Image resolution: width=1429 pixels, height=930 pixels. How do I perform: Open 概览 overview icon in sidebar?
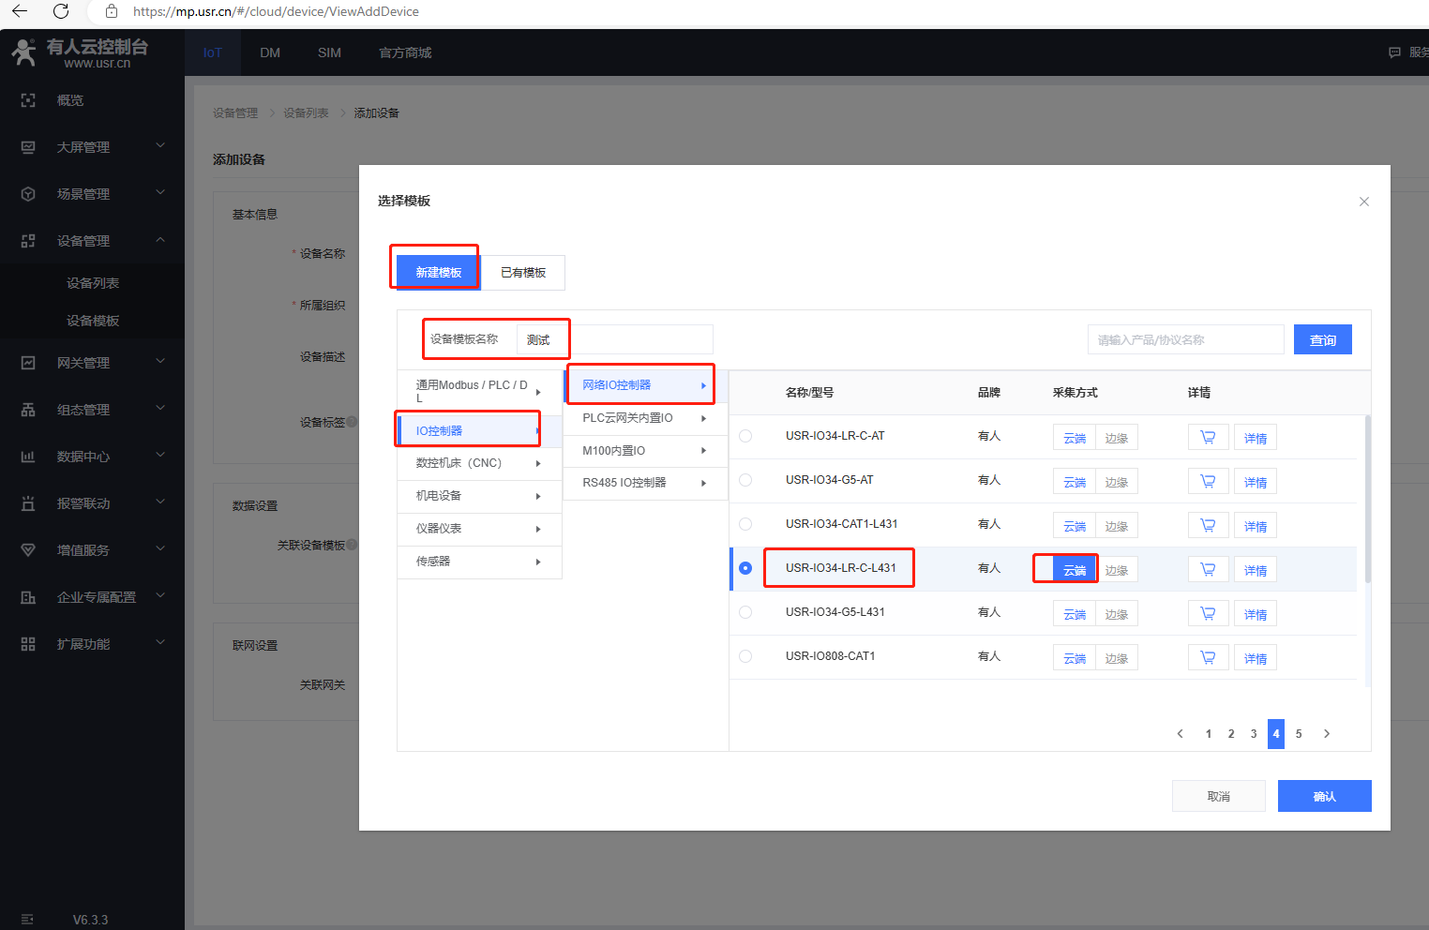tap(28, 100)
